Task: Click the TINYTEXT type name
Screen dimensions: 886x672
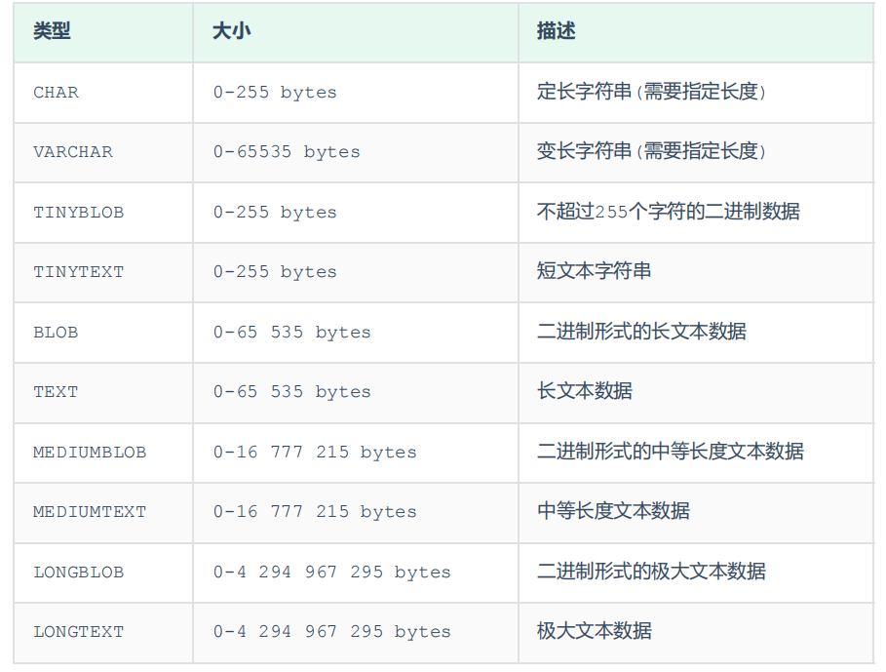Action: [79, 272]
